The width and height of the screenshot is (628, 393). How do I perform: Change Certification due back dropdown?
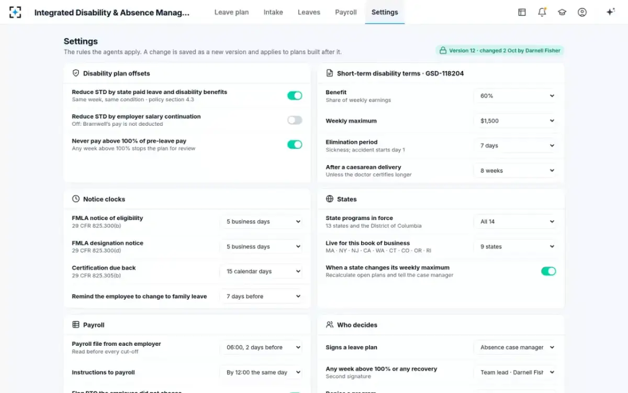pyautogui.click(x=261, y=271)
